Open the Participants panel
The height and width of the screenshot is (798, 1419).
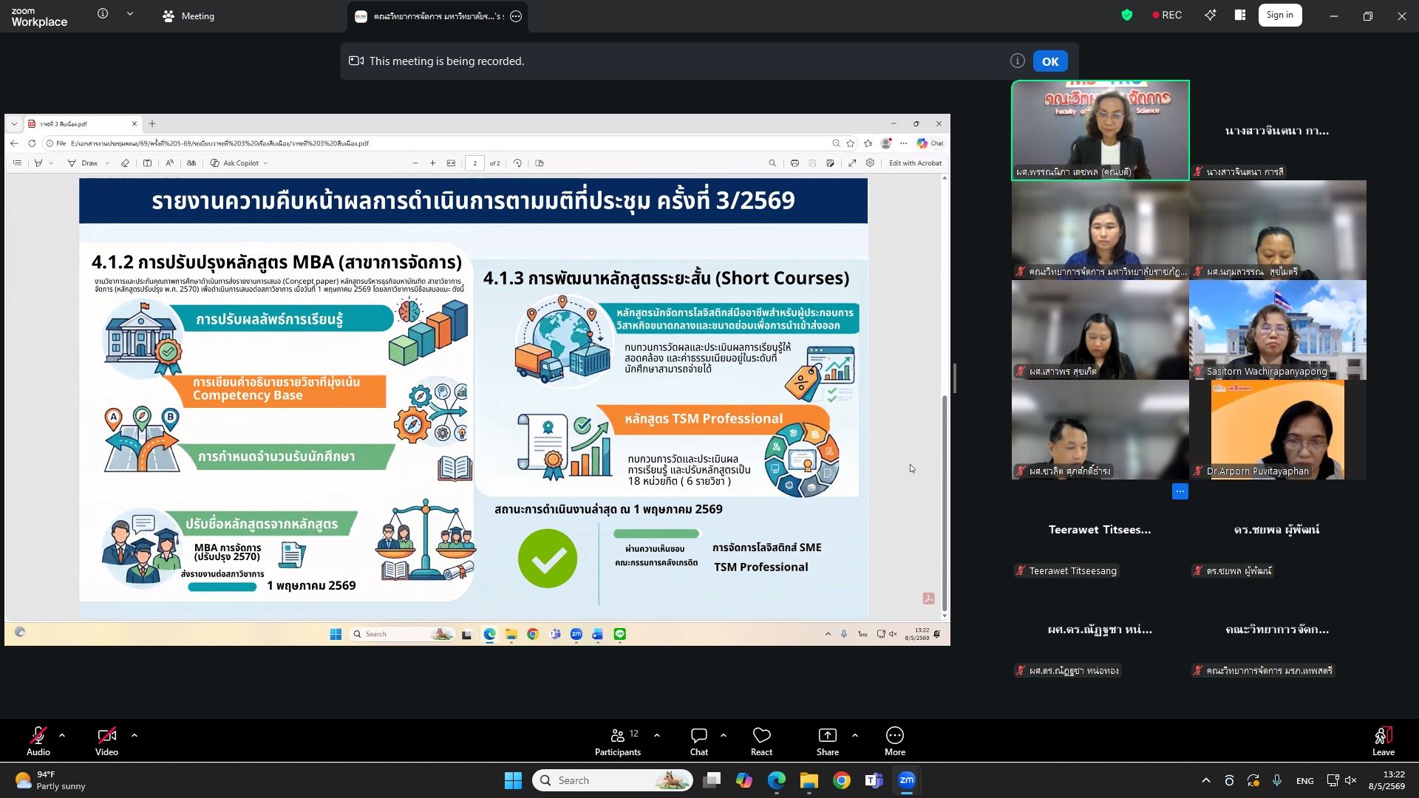(x=619, y=741)
